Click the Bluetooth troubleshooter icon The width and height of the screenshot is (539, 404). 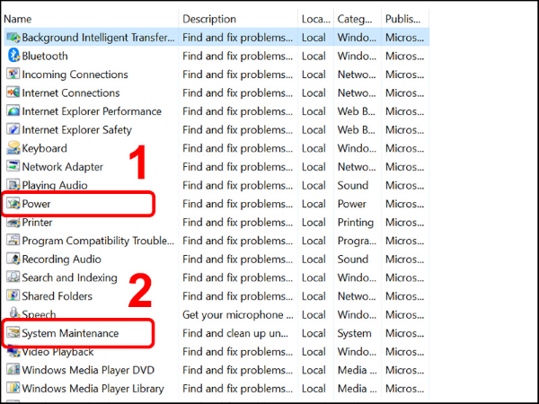(13, 56)
